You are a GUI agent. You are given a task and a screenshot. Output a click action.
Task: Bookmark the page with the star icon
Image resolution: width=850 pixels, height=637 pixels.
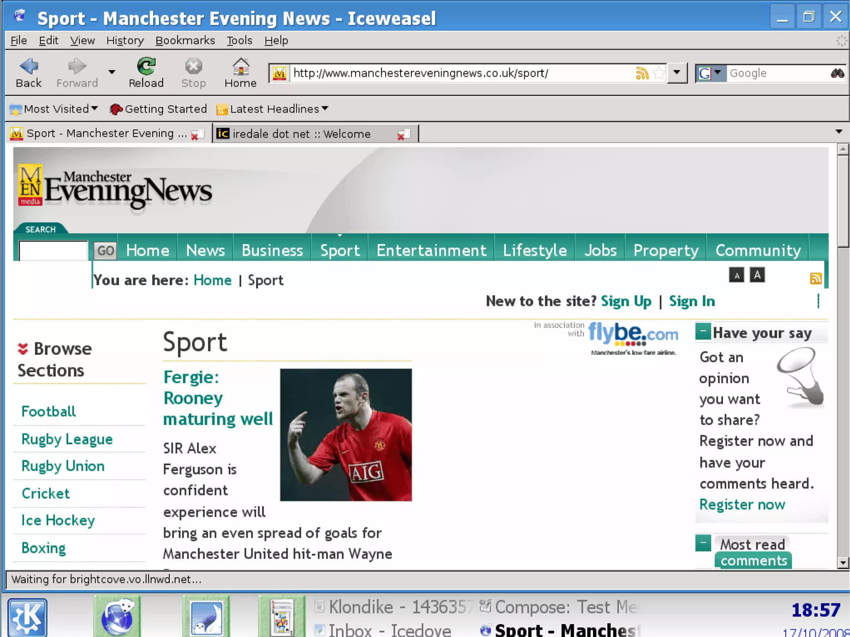(x=659, y=73)
